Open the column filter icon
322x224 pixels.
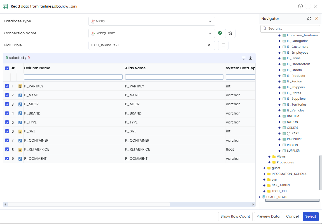pos(244,58)
